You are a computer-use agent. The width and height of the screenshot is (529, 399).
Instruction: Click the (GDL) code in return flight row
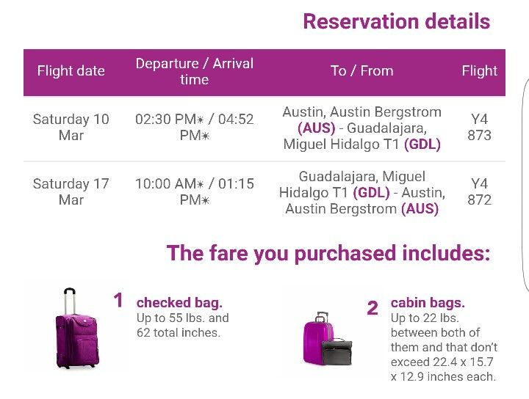[371, 193]
